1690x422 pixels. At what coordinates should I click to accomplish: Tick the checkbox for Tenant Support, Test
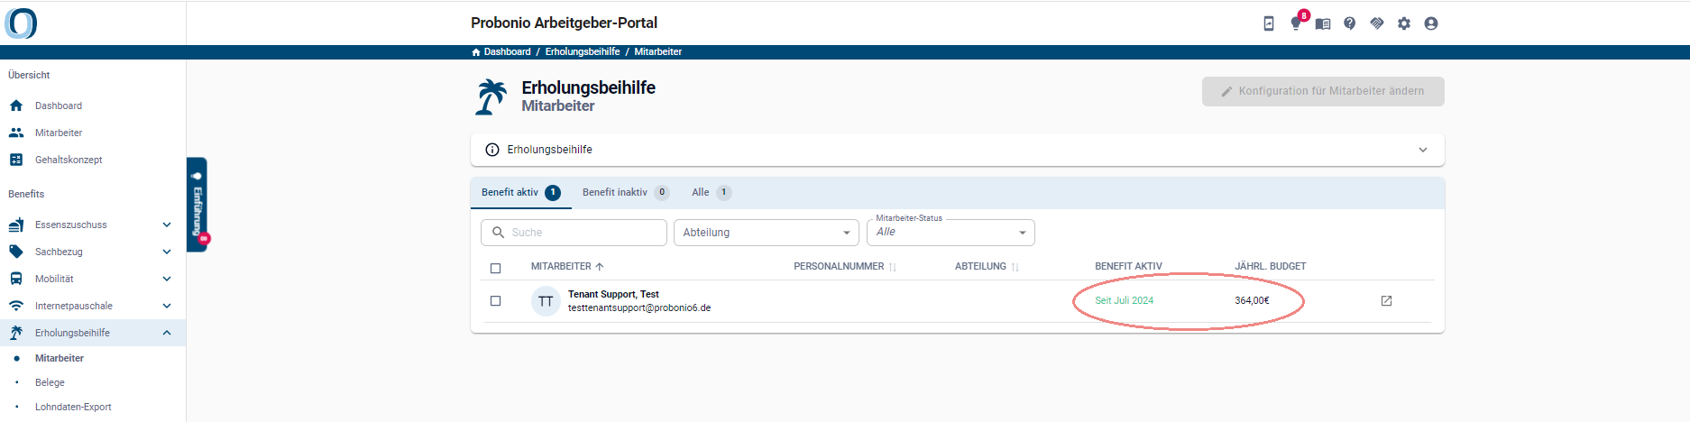(x=495, y=301)
